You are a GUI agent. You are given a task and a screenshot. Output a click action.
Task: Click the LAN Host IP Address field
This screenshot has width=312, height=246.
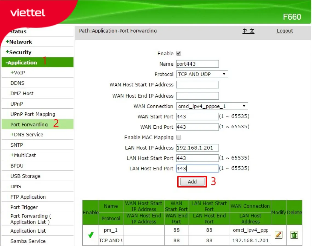coord(197,148)
